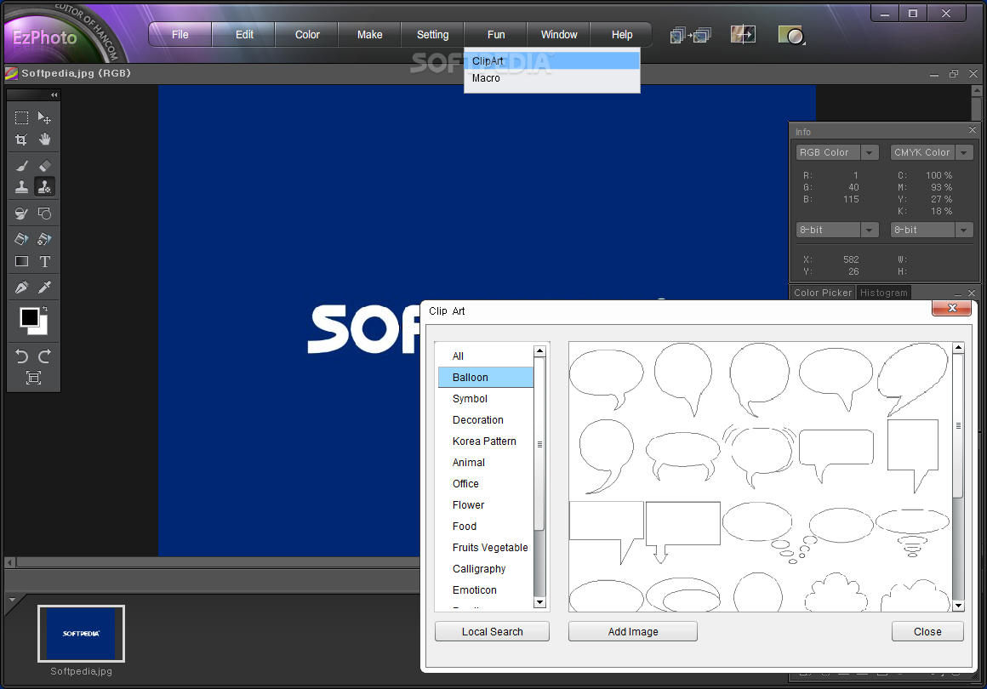987x689 pixels.
Task: Select the Animal category
Action: click(x=485, y=463)
